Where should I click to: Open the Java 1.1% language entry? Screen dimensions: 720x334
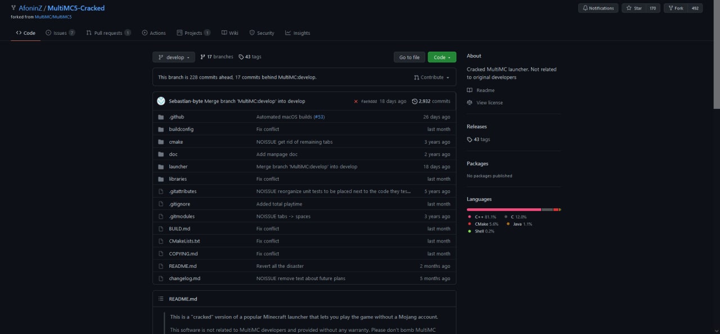point(519,224)
